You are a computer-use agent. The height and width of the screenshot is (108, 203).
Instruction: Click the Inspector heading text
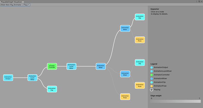pyautogui.click(x=155, y=9)
